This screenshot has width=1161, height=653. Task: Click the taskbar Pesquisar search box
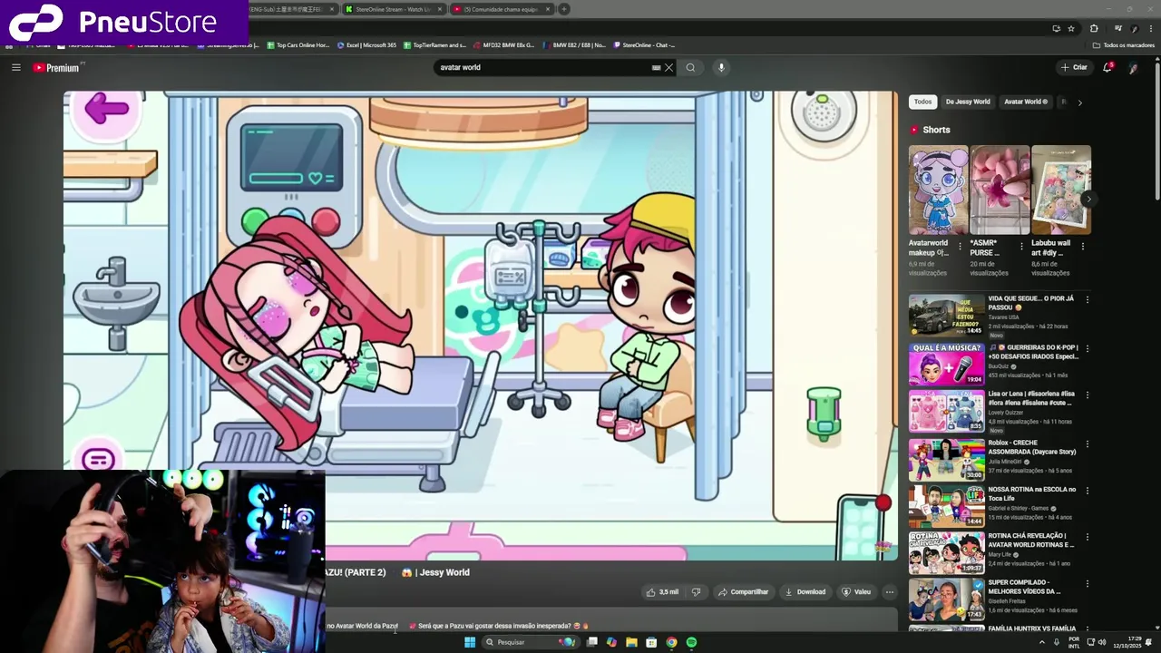[x=531, y=642]
